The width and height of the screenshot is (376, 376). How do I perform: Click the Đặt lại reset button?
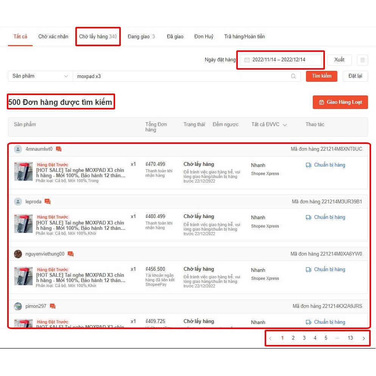tap(355, 76)
